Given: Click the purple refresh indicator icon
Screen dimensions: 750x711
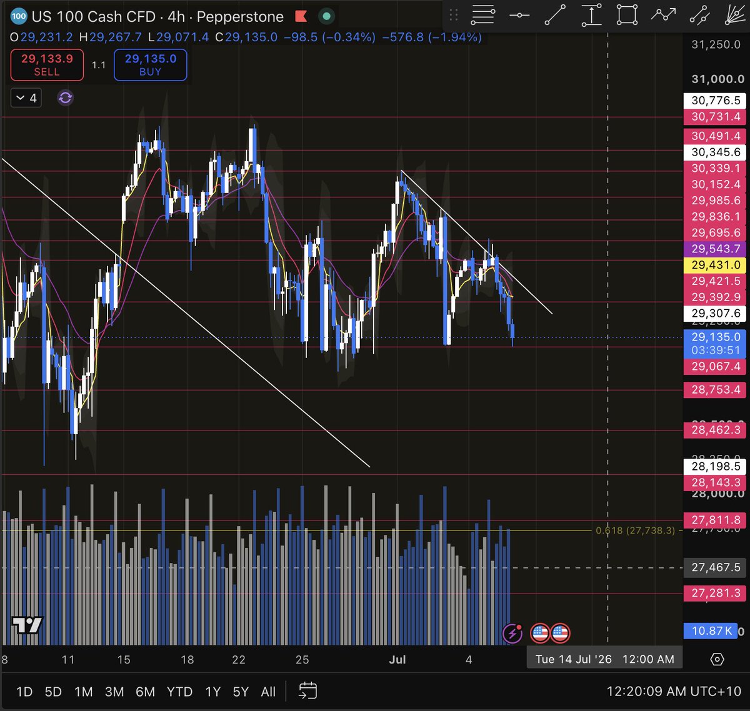Looking at the screenshot, I should (65, 98).
